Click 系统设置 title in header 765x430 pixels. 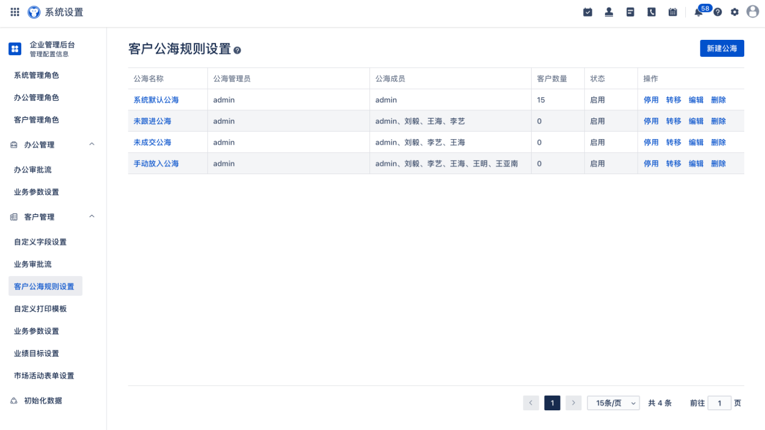tap(64, 12)
